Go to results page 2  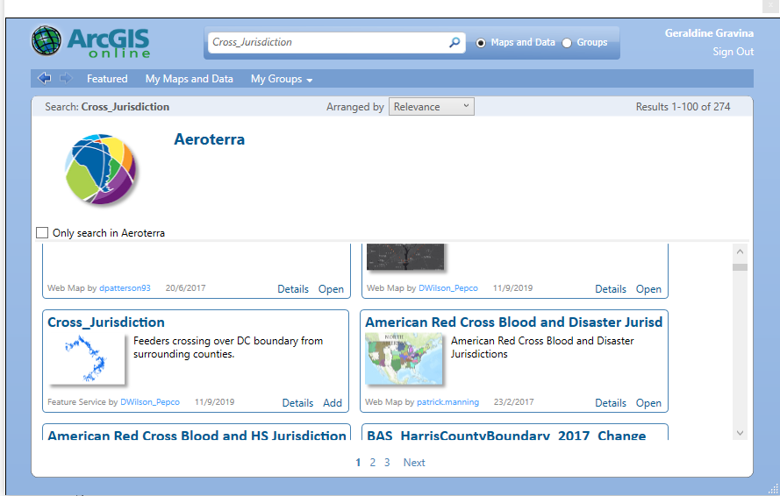(372, 462)
